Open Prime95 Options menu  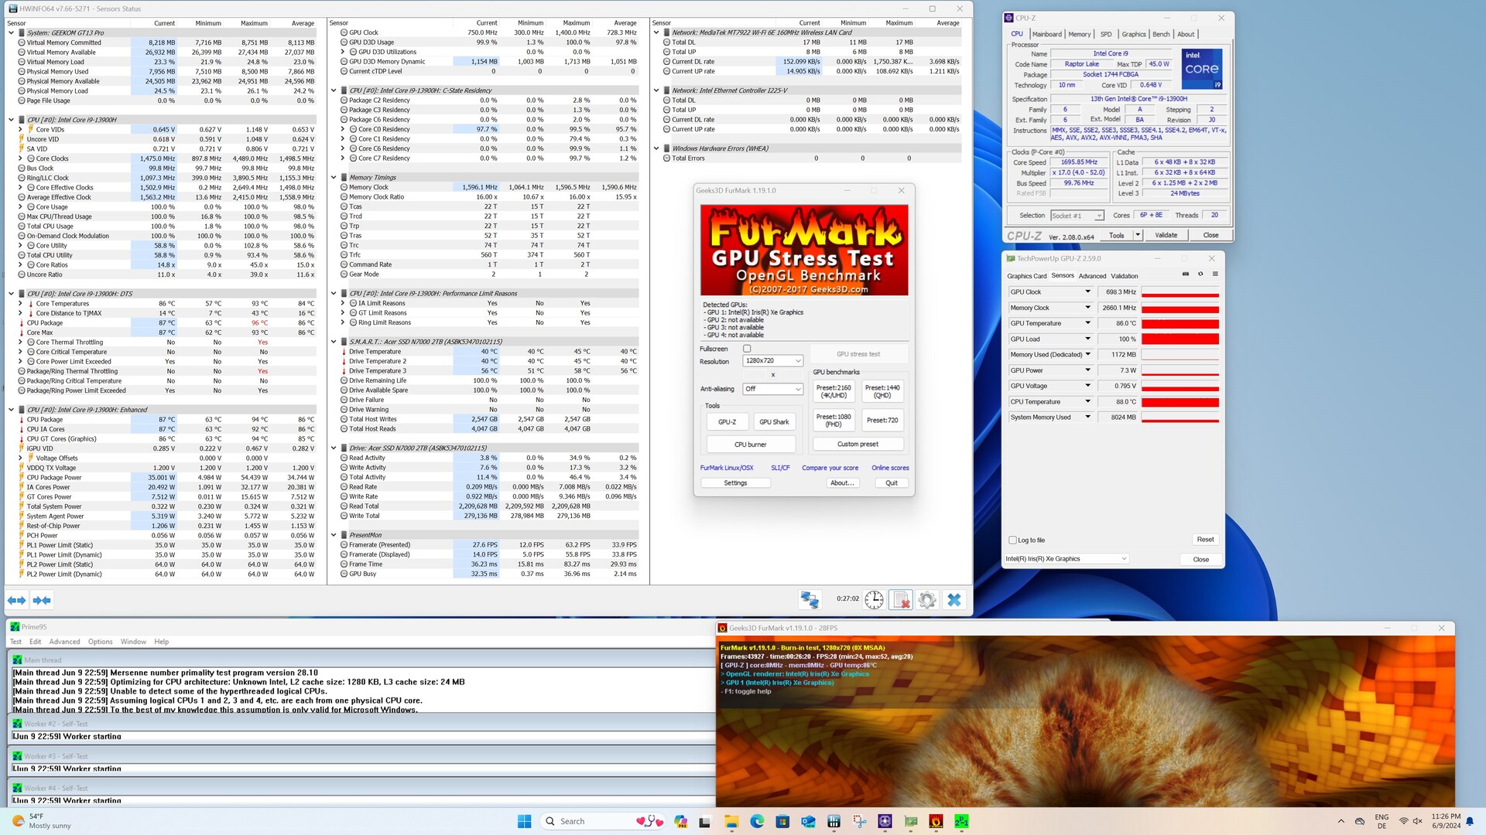(100, 642)
